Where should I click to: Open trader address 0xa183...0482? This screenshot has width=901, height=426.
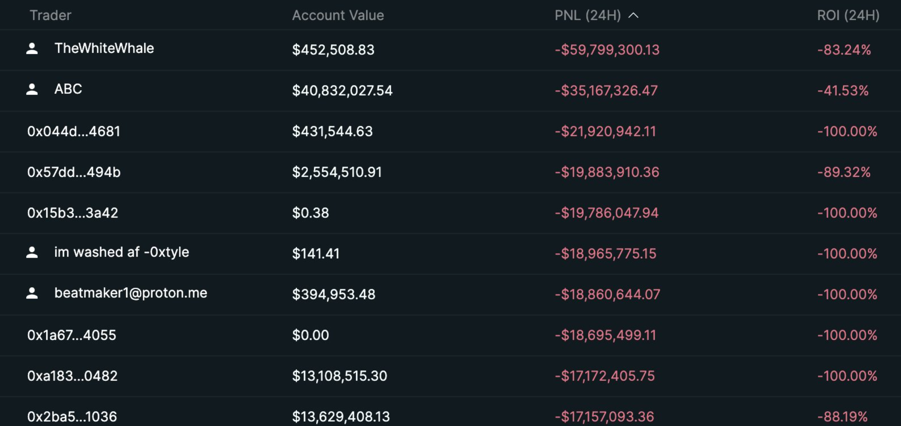(x=72, y=376)
